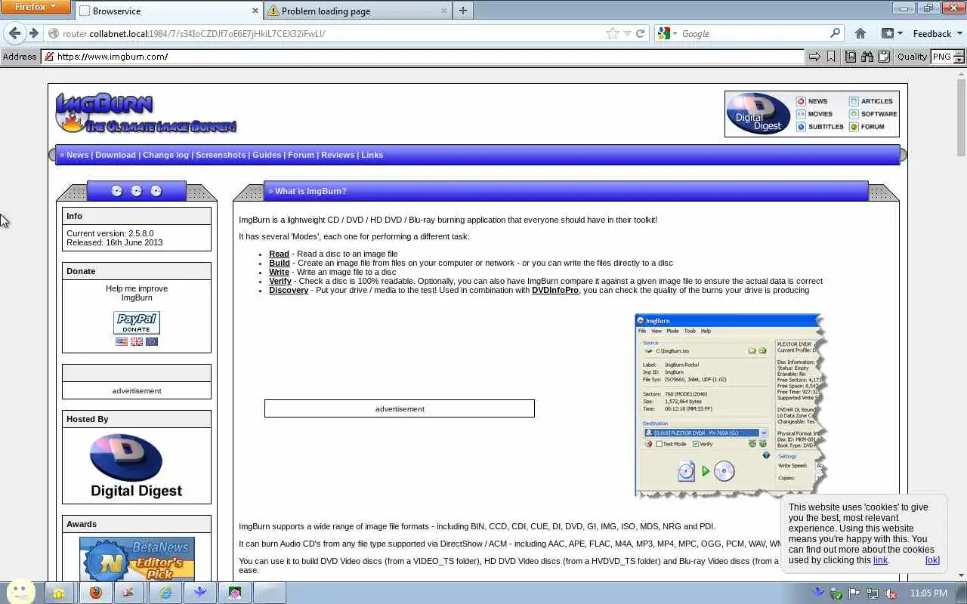This screenshot has width=967, height=604.
Task: Open the Google search engine dropdown
Action: [x=666, y=33]
